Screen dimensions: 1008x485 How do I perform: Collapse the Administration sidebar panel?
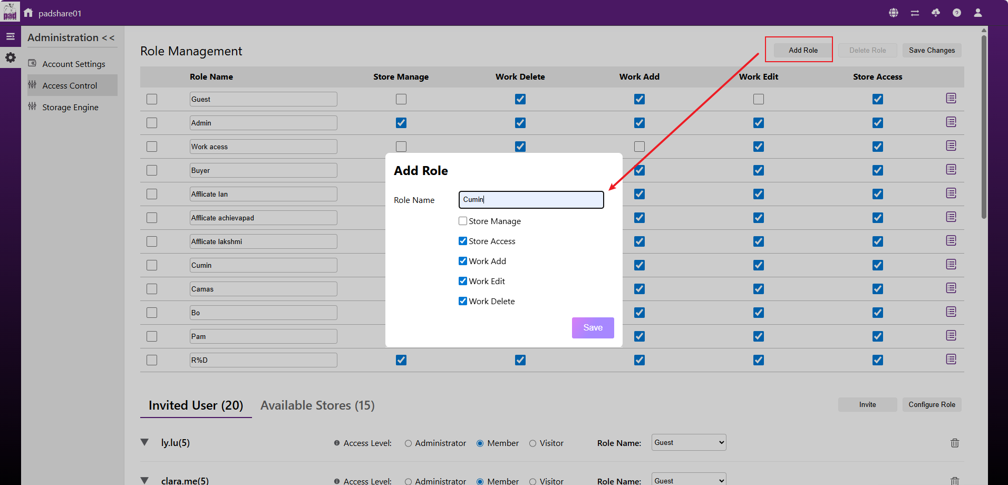108,38
